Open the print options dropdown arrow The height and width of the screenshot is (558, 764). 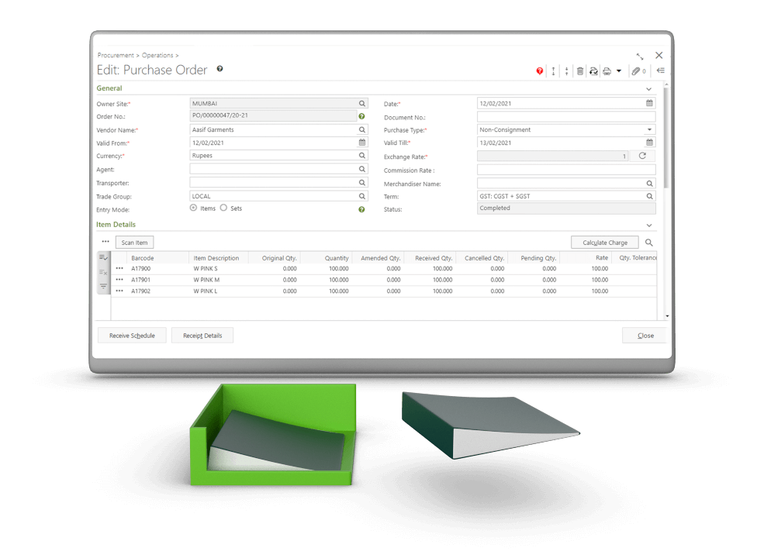619,71
